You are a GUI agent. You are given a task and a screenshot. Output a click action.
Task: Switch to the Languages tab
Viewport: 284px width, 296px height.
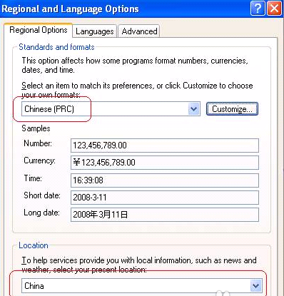[x=94, y=31]
